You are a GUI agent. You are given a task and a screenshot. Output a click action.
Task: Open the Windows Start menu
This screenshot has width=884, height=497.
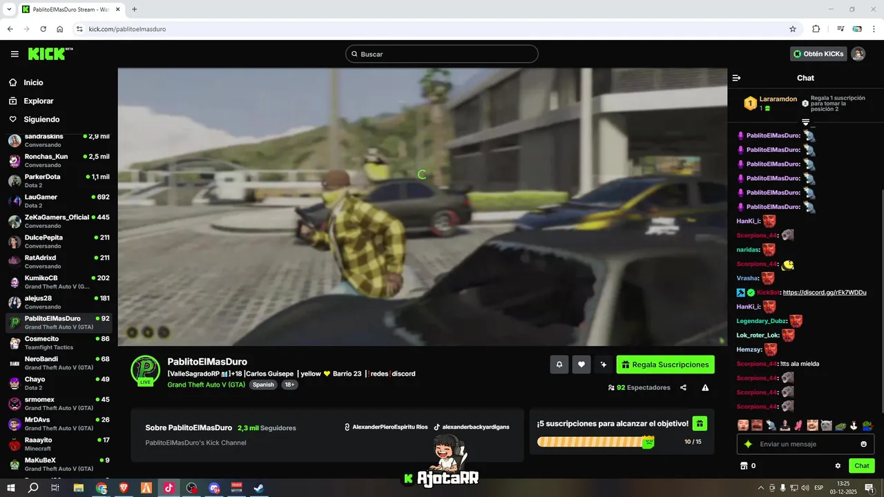click(x=11, y=488)
